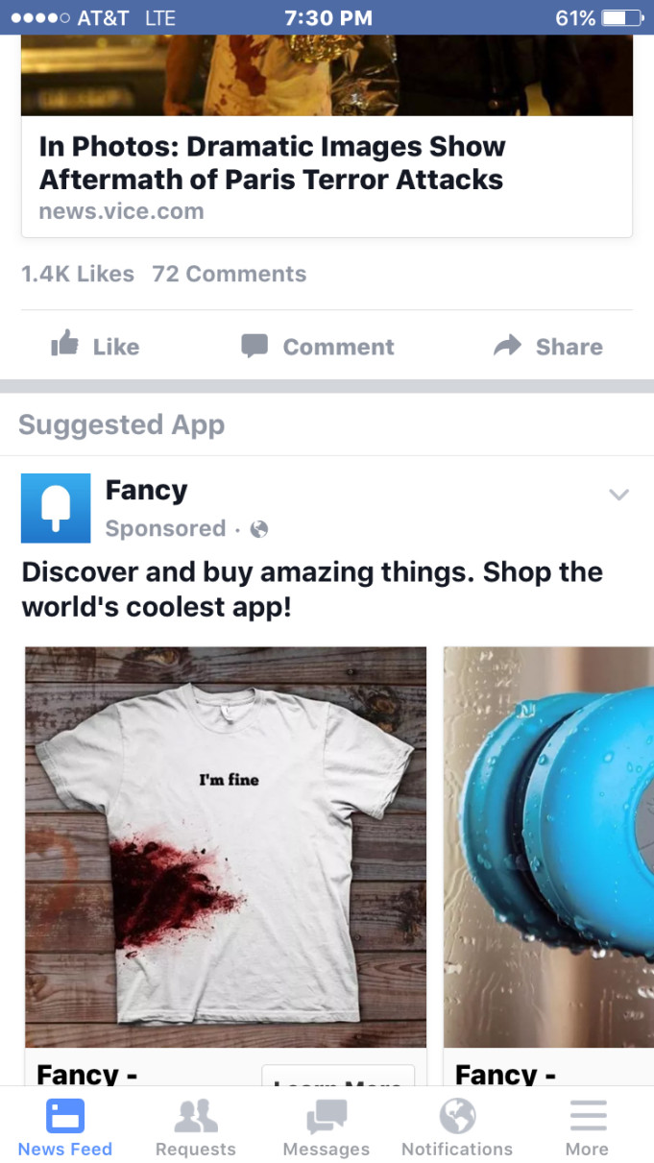The height and width of the screenshot is (1163, 654).
Task: Tap the Paris attacks article photo
Action: (327, 75)
